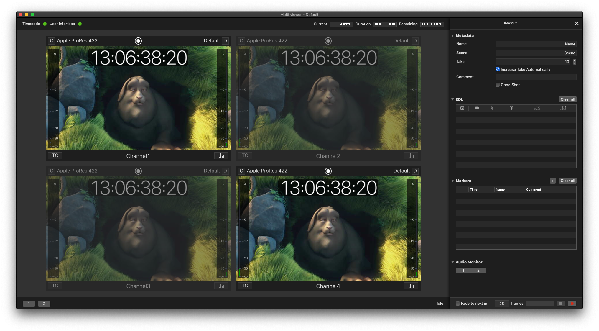Toggle TC display on Channel1
Screen dimensions: 599x331
click(x=55, y=155)
